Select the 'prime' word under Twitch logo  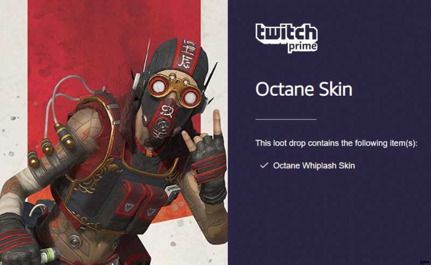302,47
